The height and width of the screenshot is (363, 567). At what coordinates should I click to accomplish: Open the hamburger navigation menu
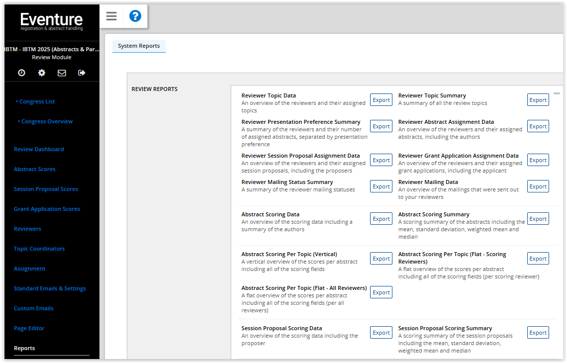click(111, 16)
